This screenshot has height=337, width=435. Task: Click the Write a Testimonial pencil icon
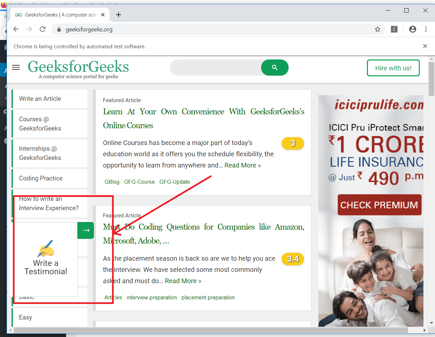[x=46, y=248]
